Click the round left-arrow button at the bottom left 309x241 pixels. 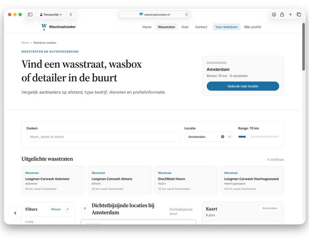coord(15,213)
